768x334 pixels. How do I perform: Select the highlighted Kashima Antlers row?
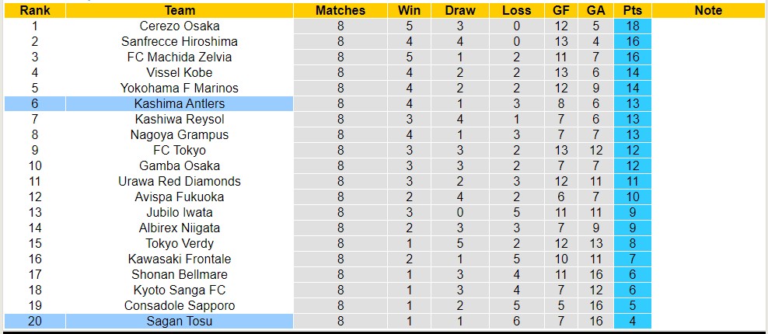(x=180, y=103)
